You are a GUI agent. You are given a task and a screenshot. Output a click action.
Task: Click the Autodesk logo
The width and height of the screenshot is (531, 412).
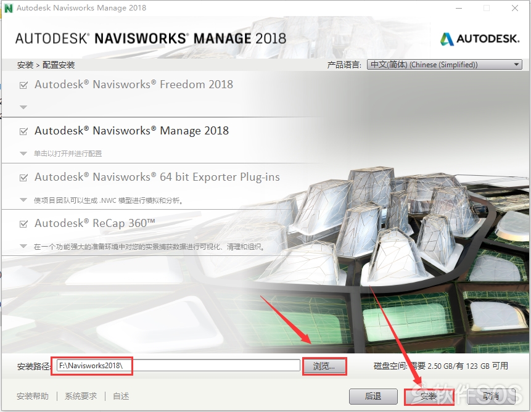[480, 39]
